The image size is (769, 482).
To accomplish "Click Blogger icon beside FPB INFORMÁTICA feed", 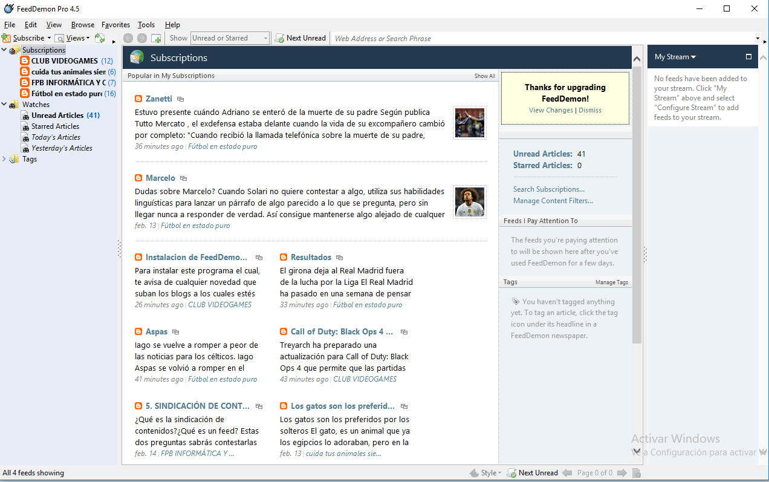I will [x=25, y=83].
